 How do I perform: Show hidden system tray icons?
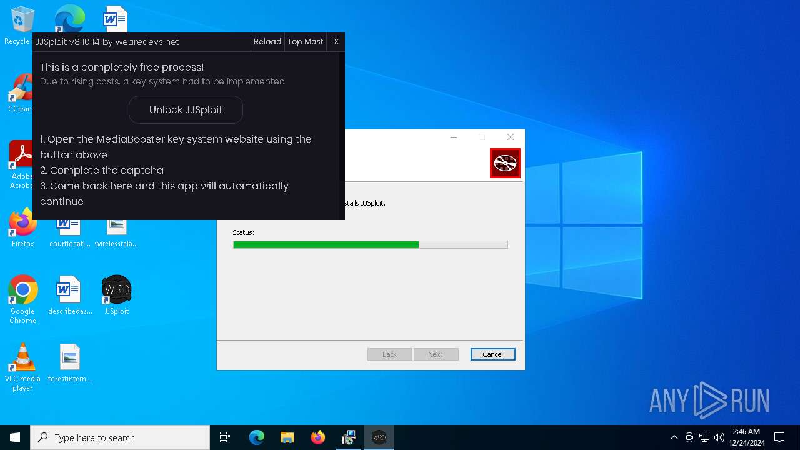[x=674, y=437]
